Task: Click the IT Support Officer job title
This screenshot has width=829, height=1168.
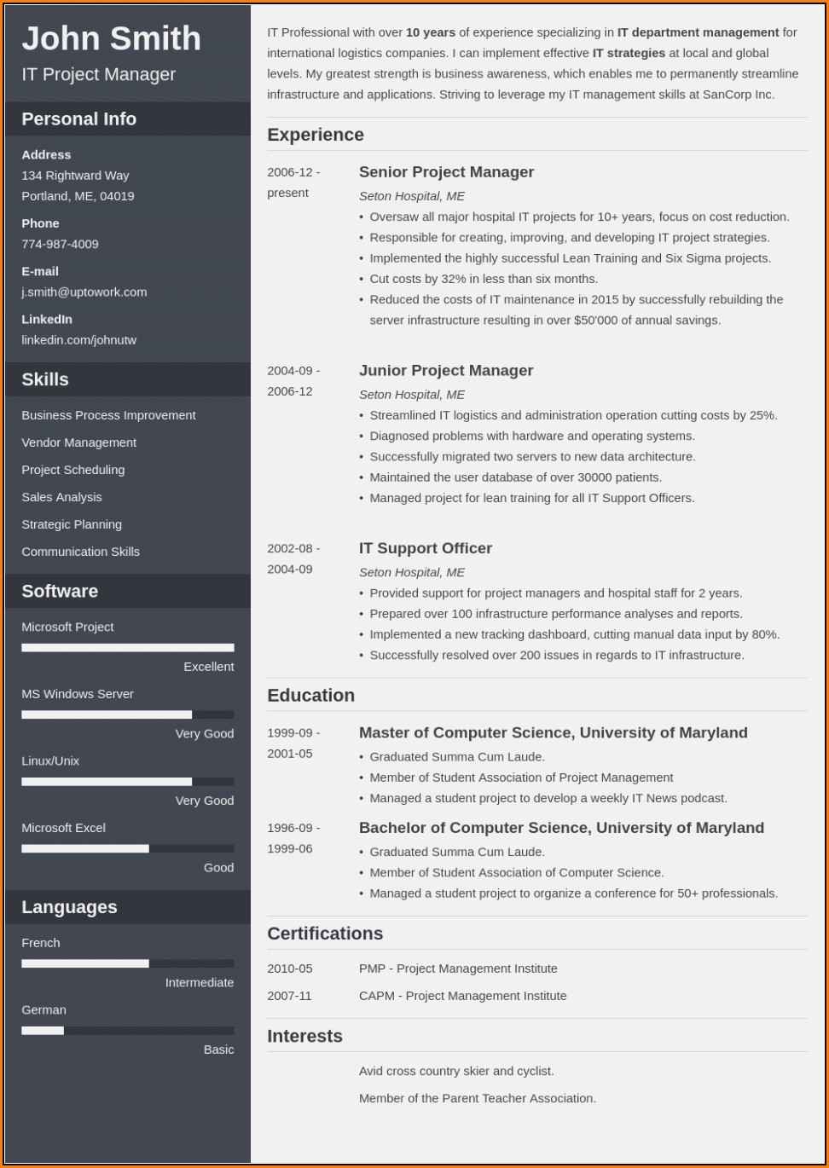Action: 426,548
